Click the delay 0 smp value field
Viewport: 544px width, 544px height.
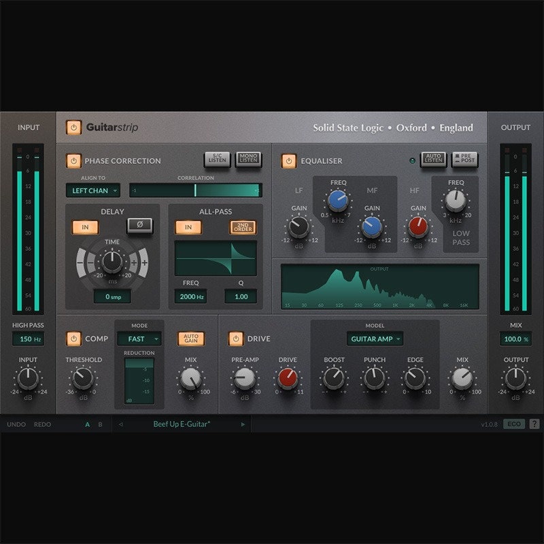[x=112, y=296]
